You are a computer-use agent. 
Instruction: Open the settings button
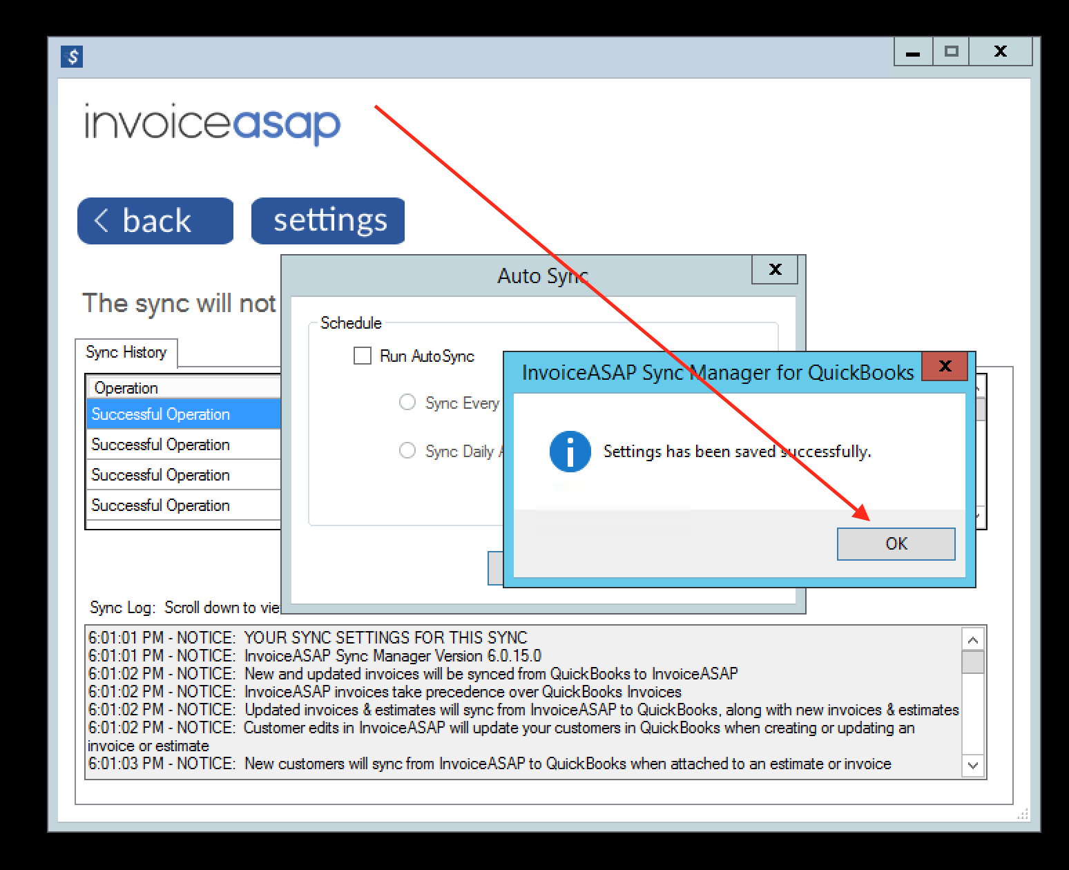pyautogui.click(x=328, y=221)
